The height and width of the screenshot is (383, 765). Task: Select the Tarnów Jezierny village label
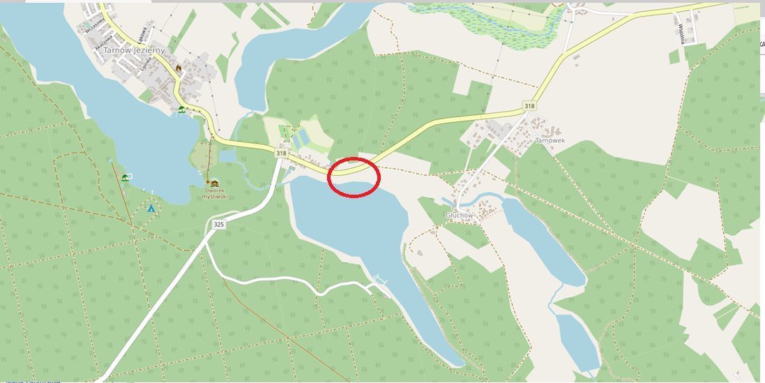click(x=134, y=50)
